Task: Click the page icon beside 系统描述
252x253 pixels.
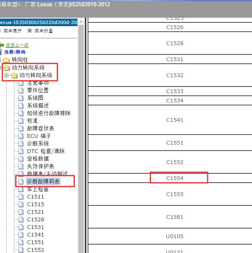Action: click(21, 106)
